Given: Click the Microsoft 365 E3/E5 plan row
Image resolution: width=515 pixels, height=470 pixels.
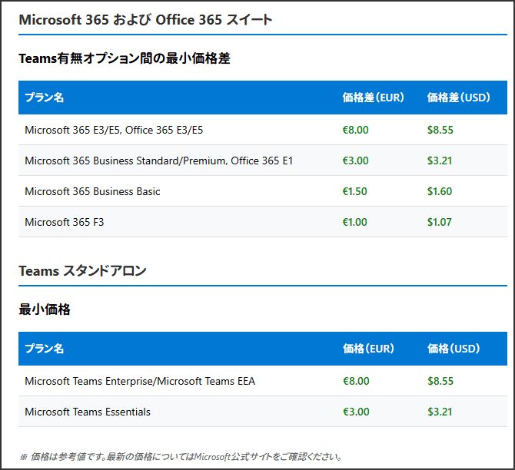Looking at the screenshot, I should click(x=114, y=130).
